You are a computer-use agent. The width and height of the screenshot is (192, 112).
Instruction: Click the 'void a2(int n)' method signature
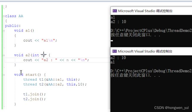pyautogui.click(x=30, y=55)
